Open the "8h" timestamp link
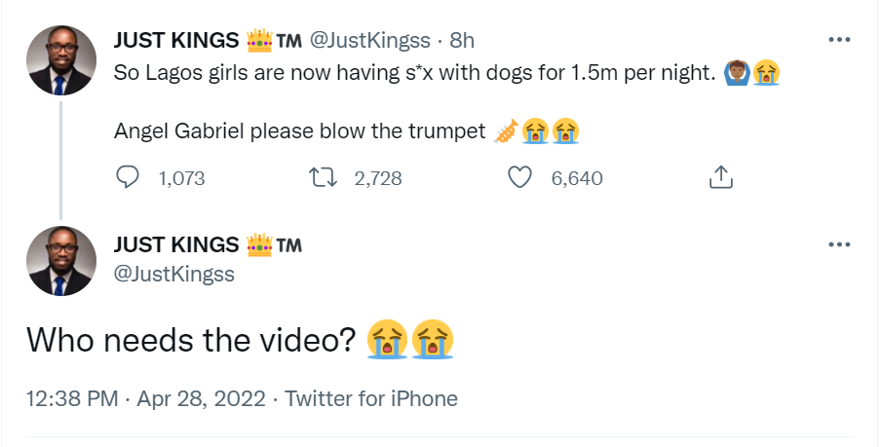Screen dimensions: 881x447 tap(462, 41)
